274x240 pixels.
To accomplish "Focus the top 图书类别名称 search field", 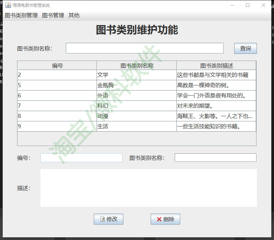I will pyautogui.click(x=145, y=48).
